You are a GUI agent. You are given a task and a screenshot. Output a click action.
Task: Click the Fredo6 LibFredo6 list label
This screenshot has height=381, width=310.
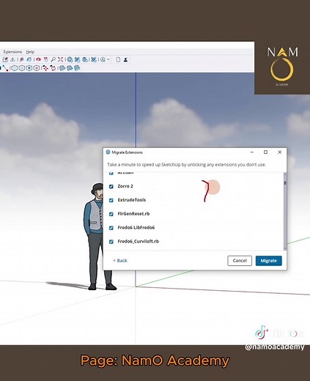136,227
